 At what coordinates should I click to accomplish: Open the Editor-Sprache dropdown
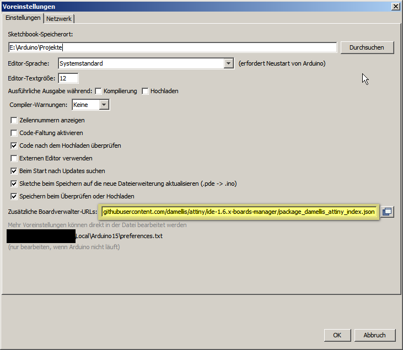[x=229, y=63]
